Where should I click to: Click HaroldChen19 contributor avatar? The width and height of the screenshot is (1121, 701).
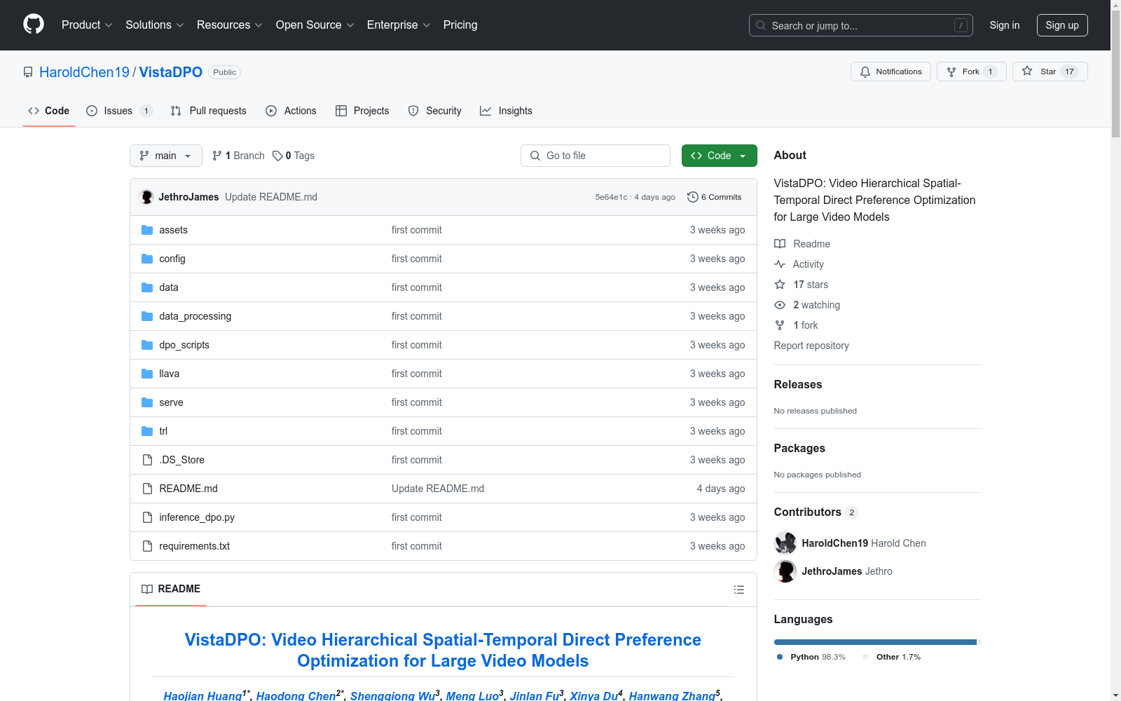785,543
